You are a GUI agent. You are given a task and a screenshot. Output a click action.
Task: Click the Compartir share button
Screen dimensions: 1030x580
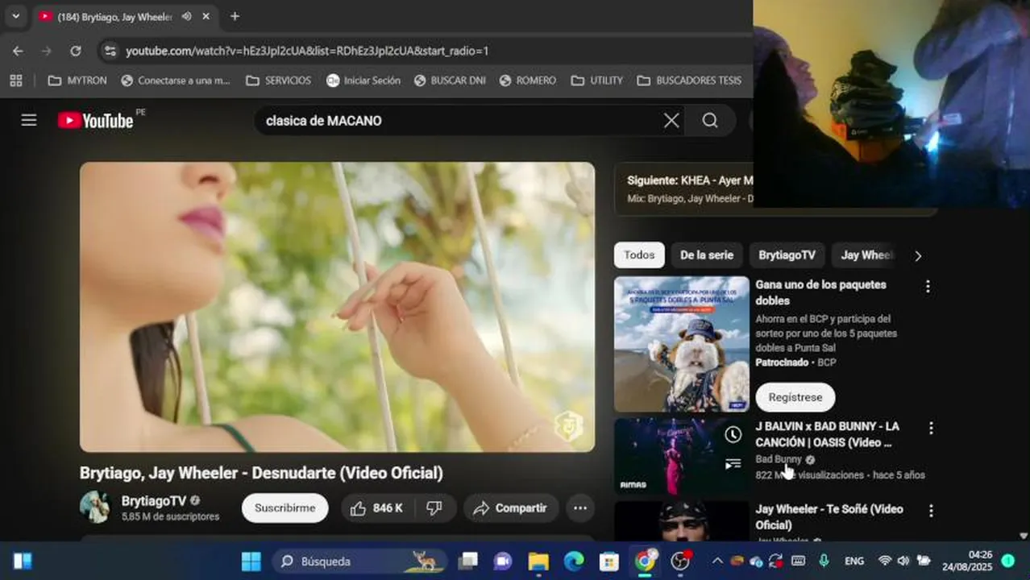coord(510,508)
